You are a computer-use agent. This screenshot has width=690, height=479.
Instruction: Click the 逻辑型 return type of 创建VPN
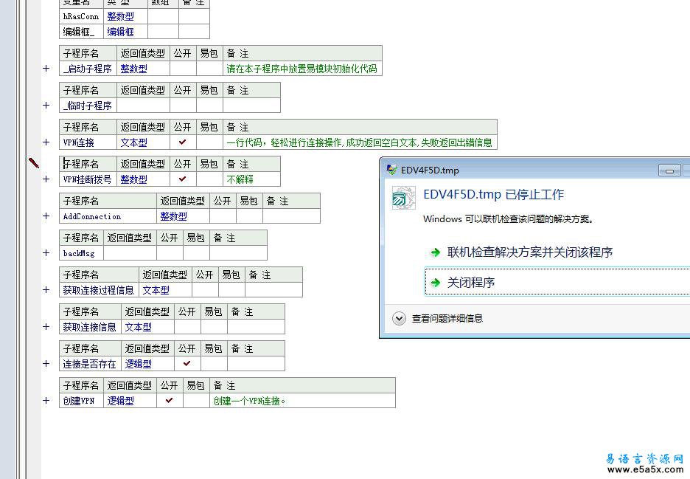click(x=121, y=401)
